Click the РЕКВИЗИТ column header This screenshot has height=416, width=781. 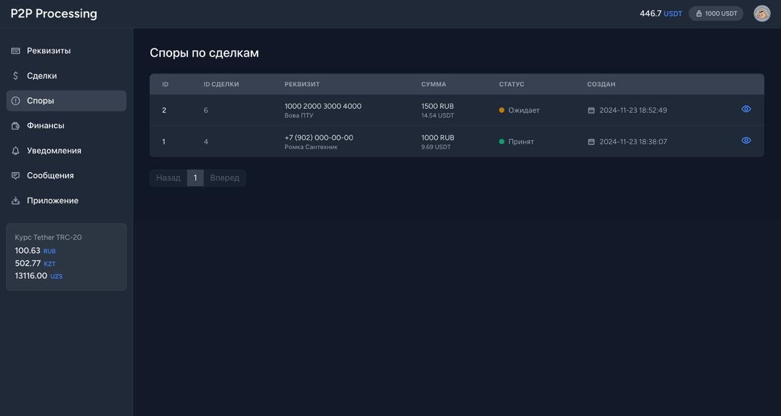(x=302, y=84)
